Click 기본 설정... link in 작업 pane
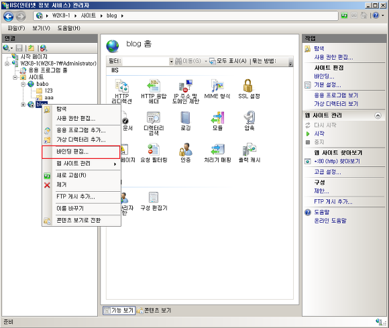 pos(327,85)
